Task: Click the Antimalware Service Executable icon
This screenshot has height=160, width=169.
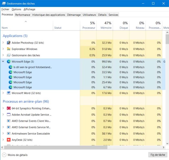Action: coord(9,134)
